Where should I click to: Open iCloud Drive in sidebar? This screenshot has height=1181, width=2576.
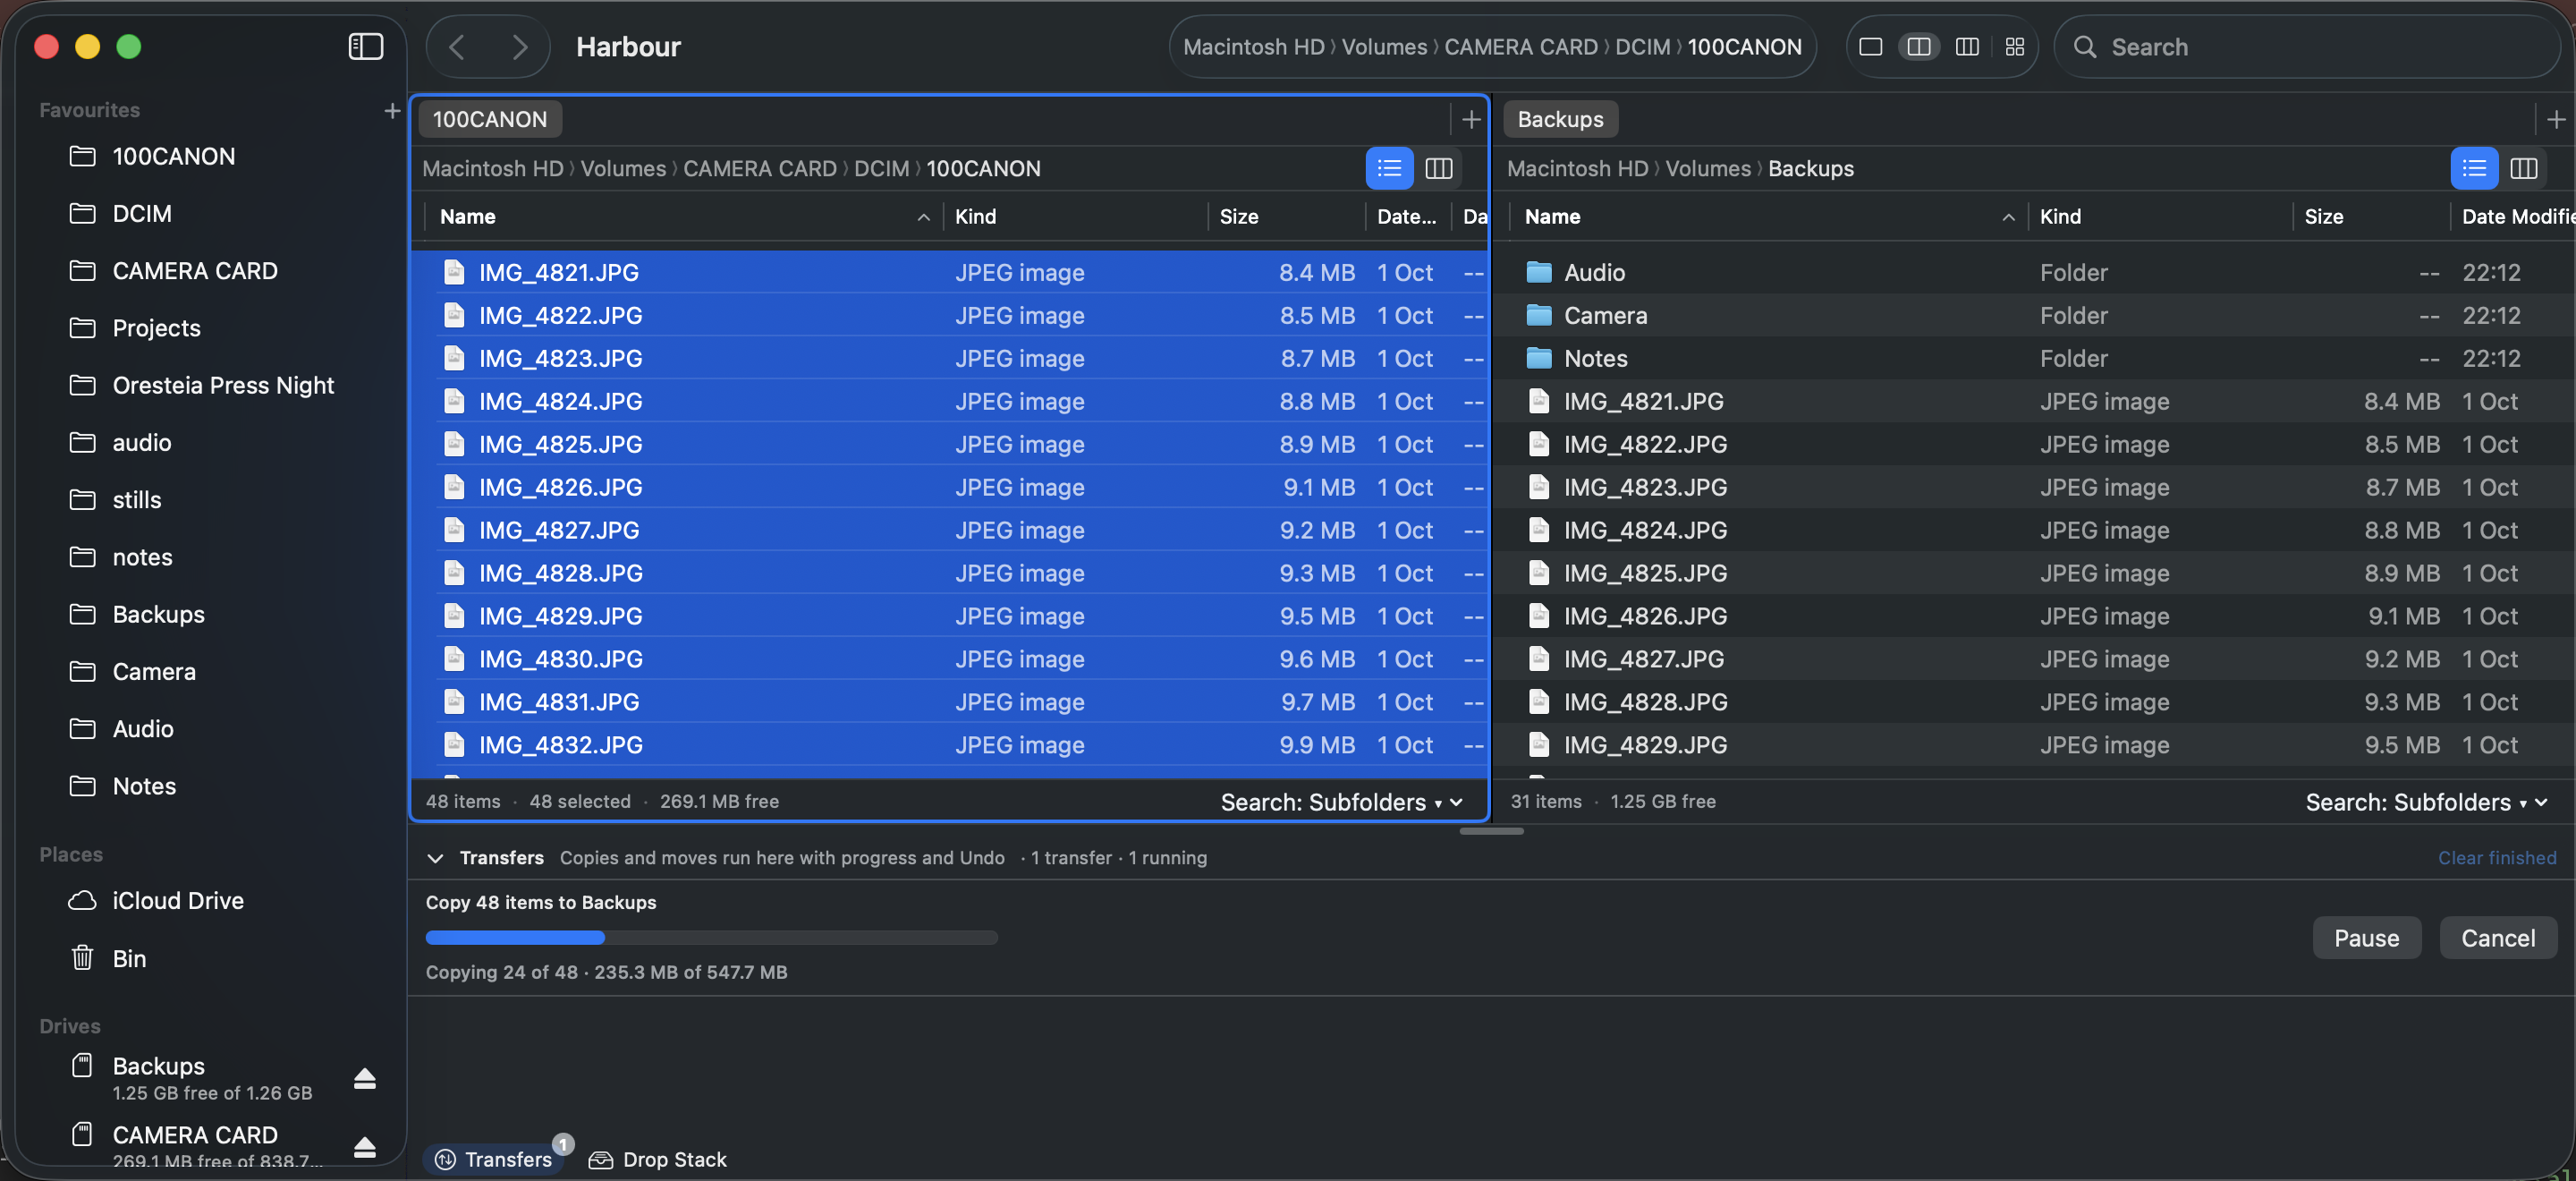178,900
